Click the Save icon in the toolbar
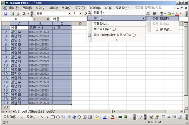The image size is (189, 125). coord(5,14)
